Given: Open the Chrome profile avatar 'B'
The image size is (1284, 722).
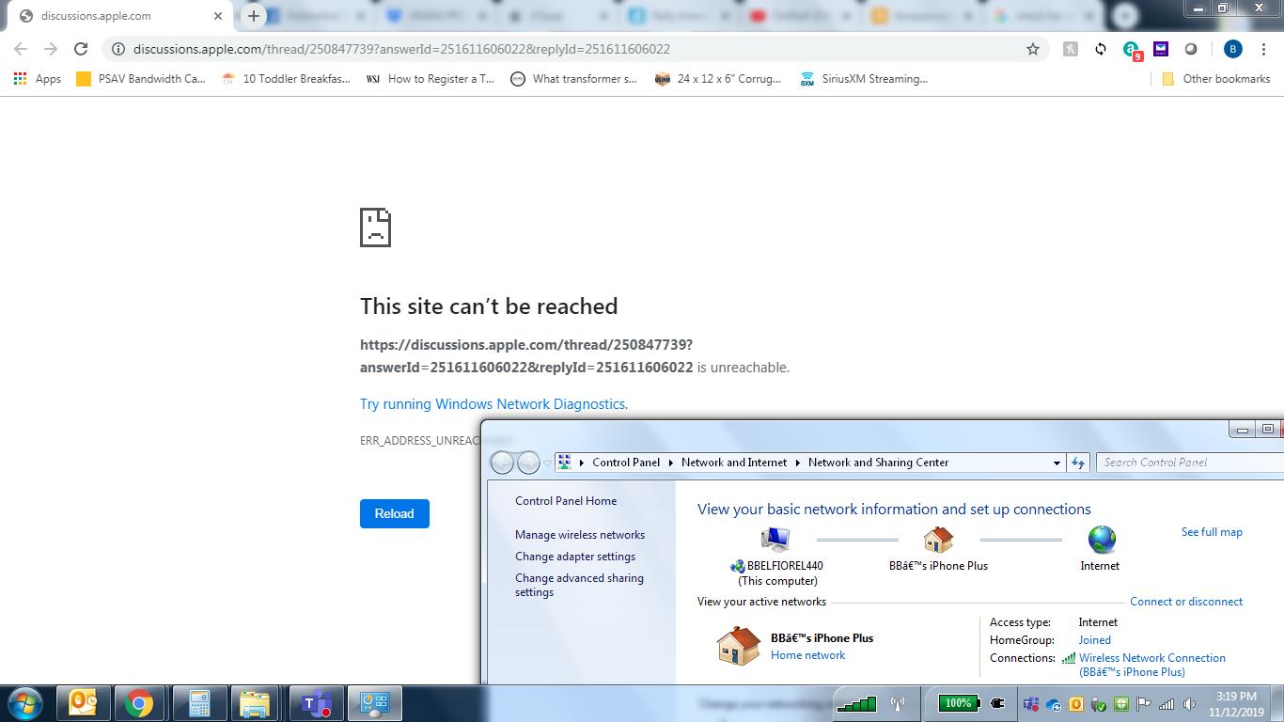Looking at the screenshot, I should click(x=1233, y=49).
